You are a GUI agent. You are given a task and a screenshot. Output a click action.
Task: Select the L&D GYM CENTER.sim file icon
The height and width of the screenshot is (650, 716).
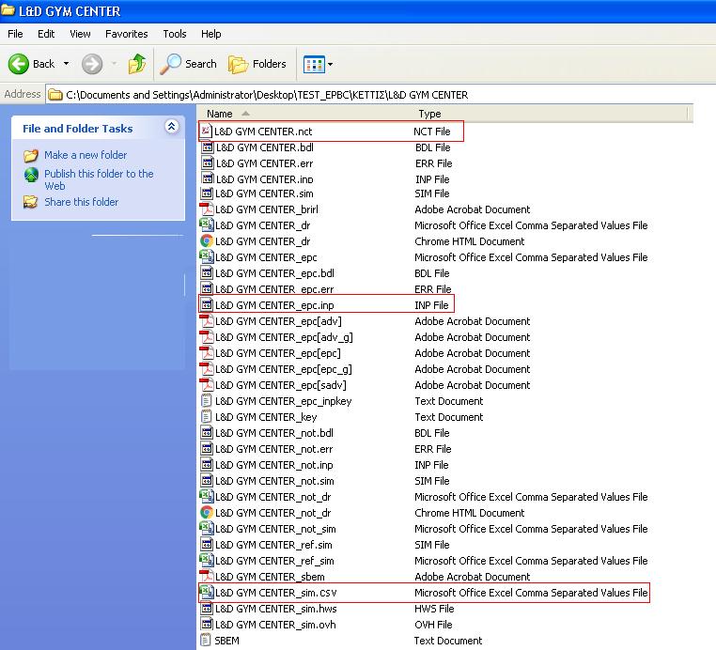pyautogui.click(x=207, y=193)
